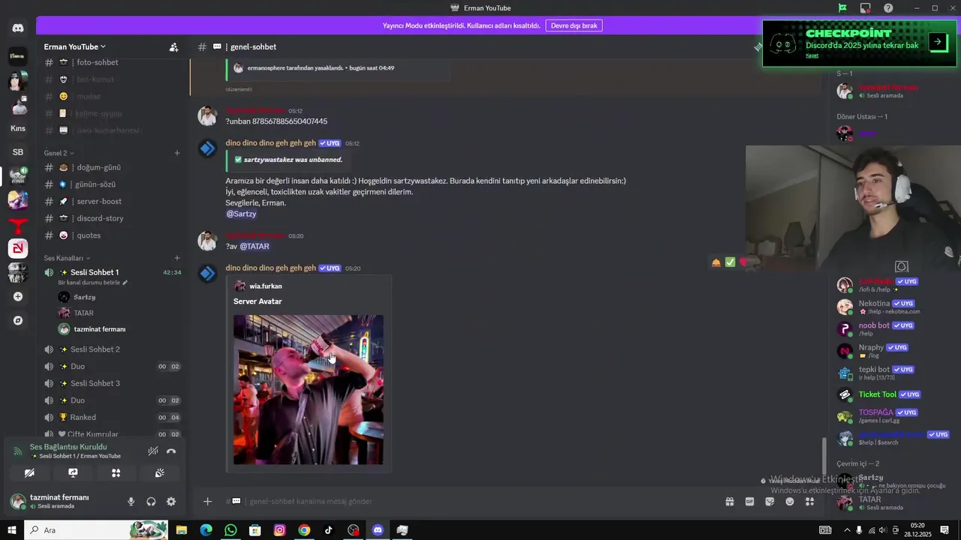The image size is (961, 540).
Task: Add voice channel to Ses Kanalları plus
Action: pos(177,258)
